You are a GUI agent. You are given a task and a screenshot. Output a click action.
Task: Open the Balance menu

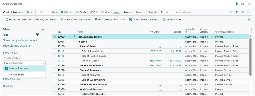[140, 12]
